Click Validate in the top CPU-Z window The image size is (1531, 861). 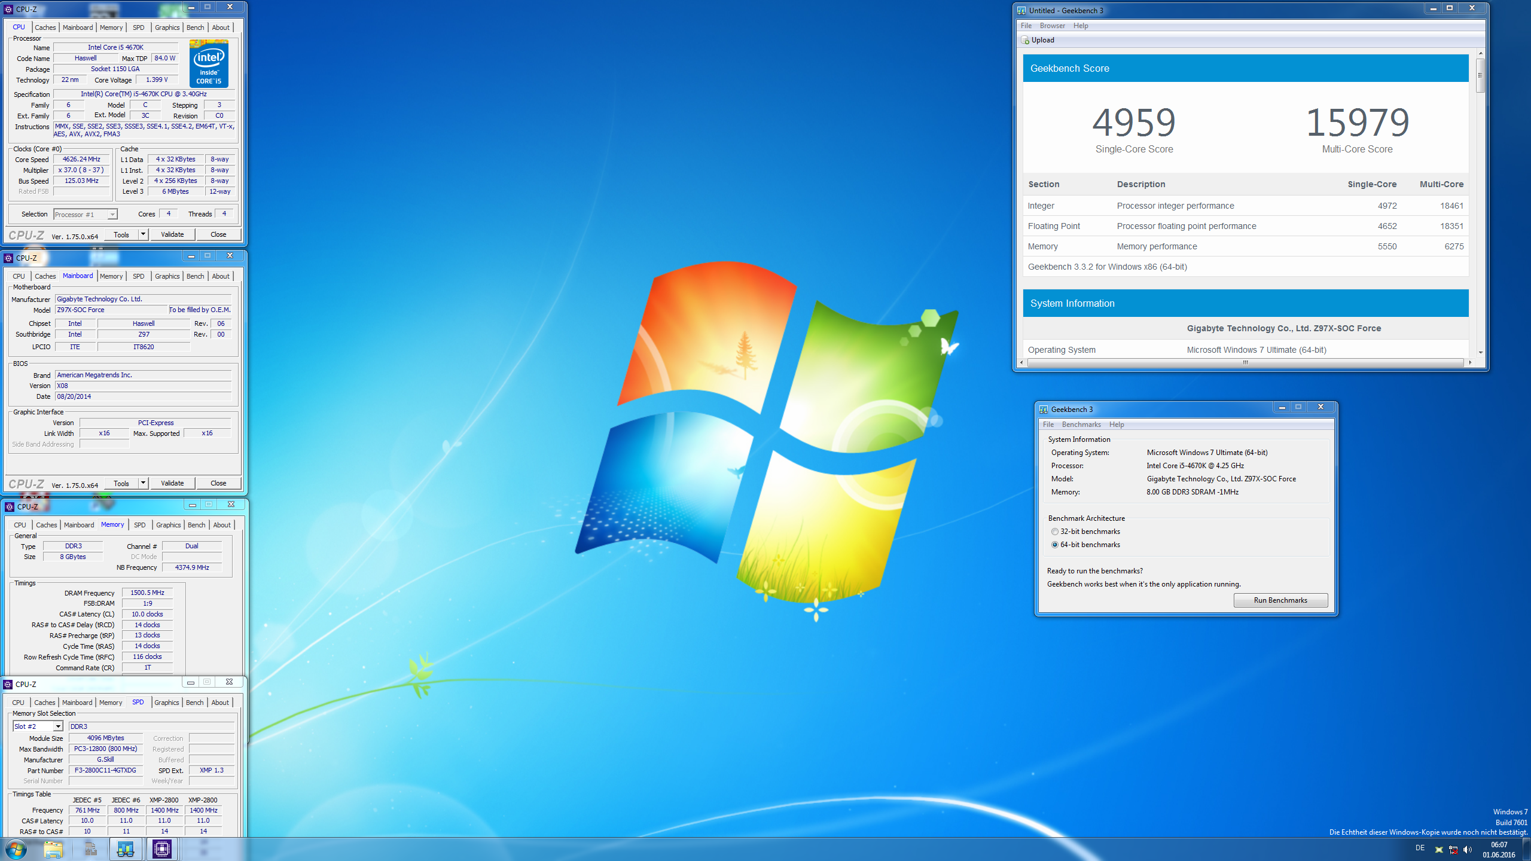pyautogui.click(x=172, y=234)
